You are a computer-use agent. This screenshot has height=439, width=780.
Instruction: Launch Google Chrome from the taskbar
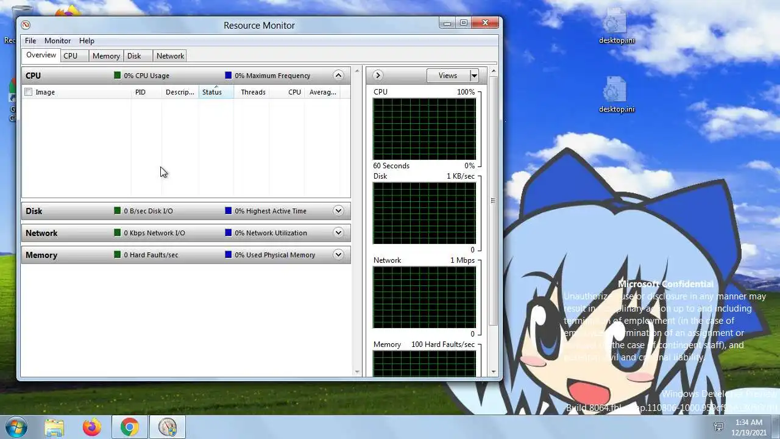tap(129, 427)
